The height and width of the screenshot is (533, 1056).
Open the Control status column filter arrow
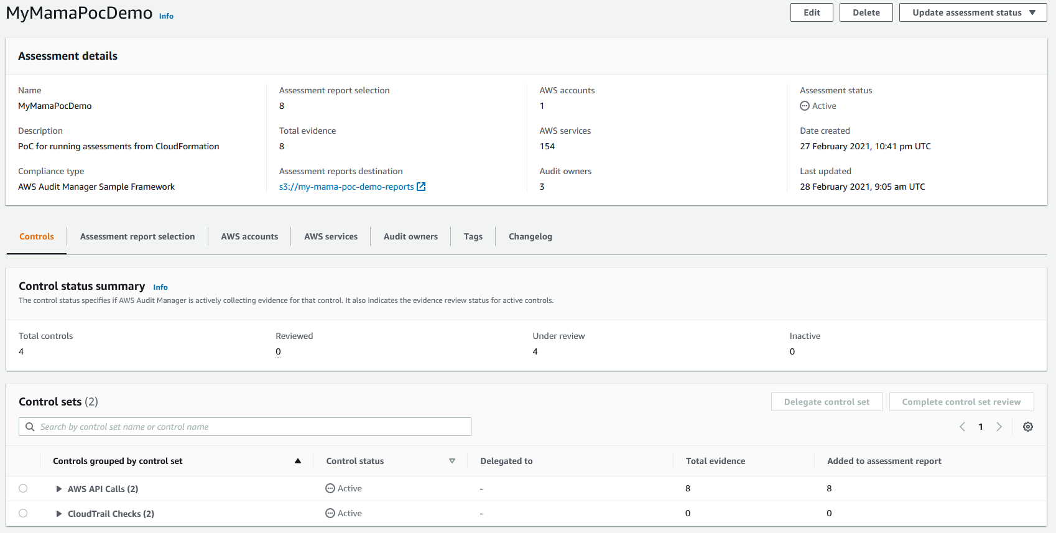pos(452,461)
